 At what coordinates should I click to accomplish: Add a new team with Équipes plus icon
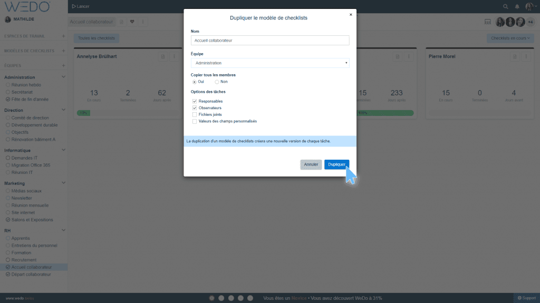pyautogui.click(x=63, y=65)
